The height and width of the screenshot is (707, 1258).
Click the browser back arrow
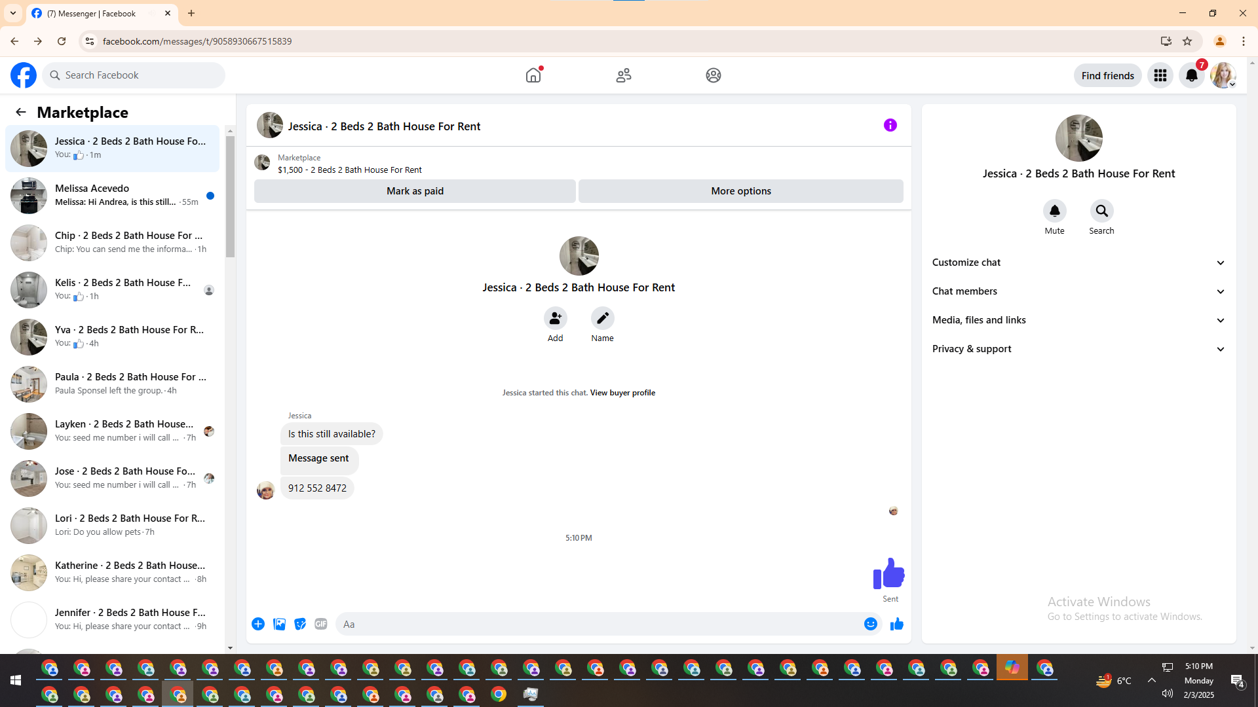pos(14,41)
